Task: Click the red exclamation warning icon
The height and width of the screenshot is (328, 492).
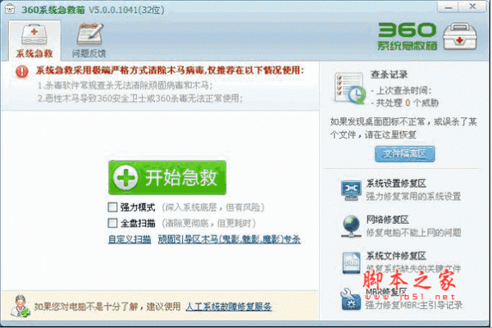Action: (x=22, y=71)
